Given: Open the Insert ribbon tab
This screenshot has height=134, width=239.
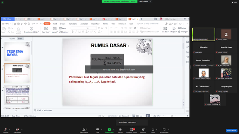Looking at the screenshot, I should tap(55, 24).
